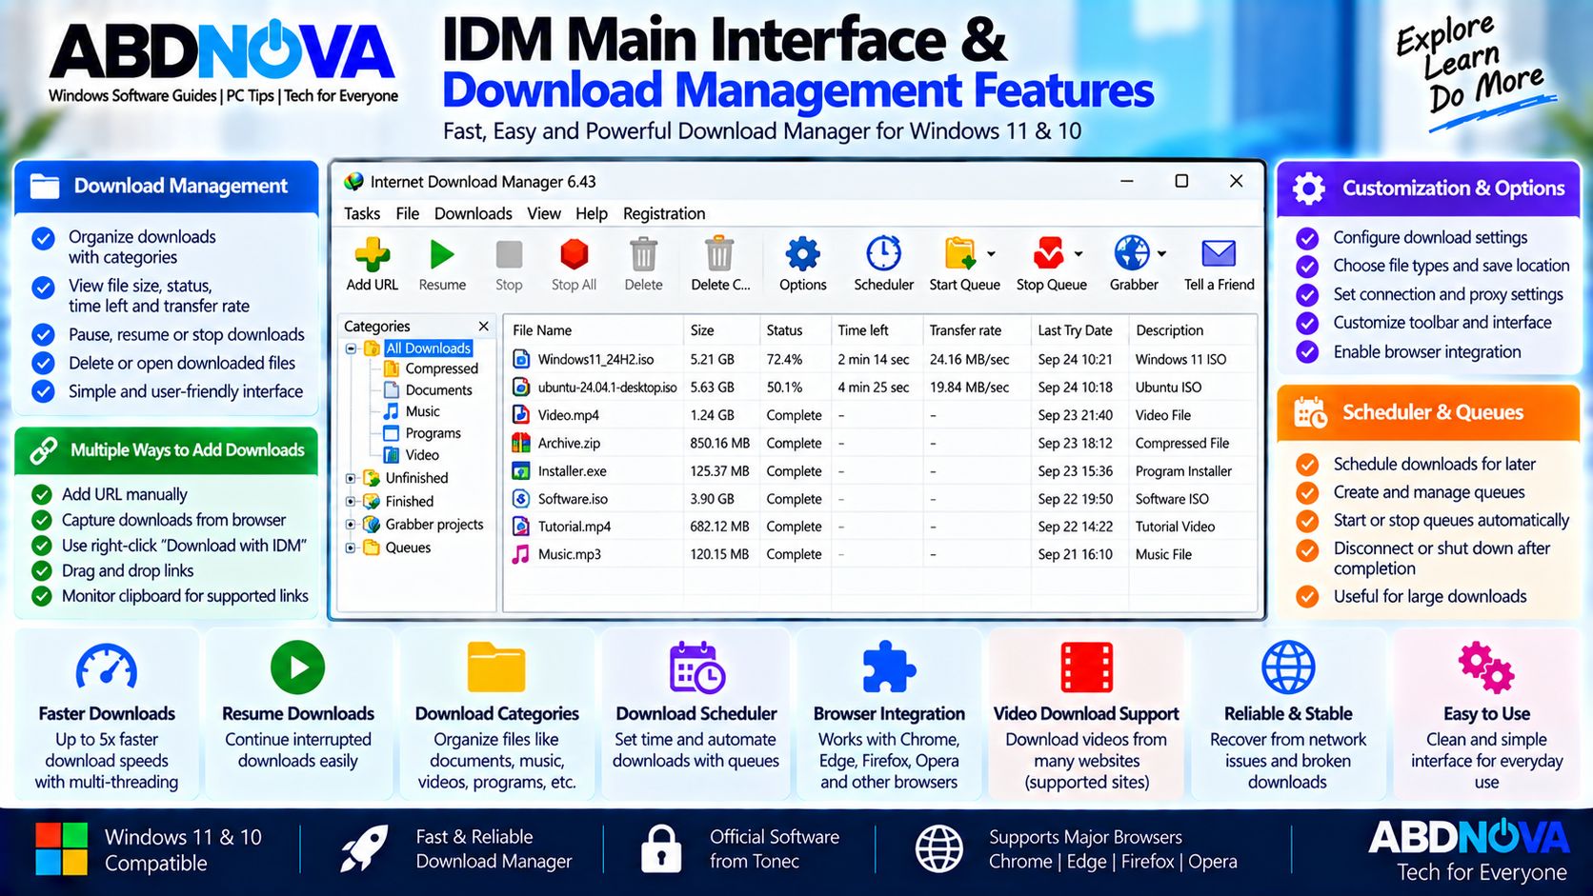Open the Scheduler clock icon
Viewport: 1593px width, 896px height.
tap(883, 254)
